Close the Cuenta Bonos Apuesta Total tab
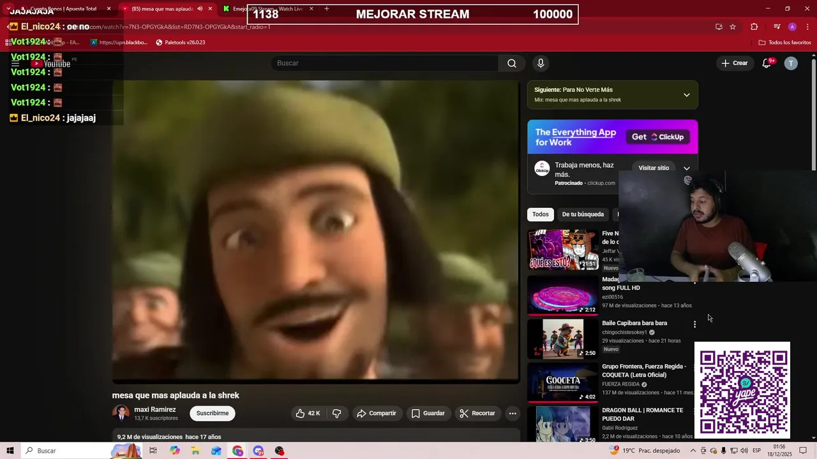 (109, 9)
